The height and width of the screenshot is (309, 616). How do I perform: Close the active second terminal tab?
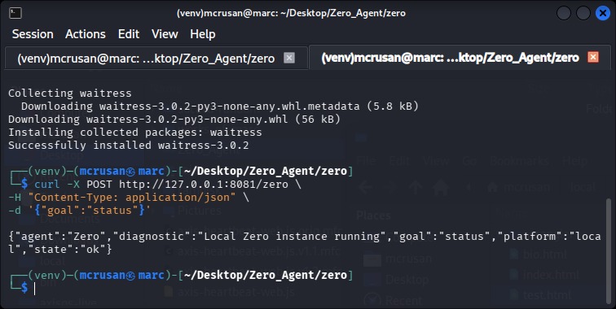click(593, 57)
